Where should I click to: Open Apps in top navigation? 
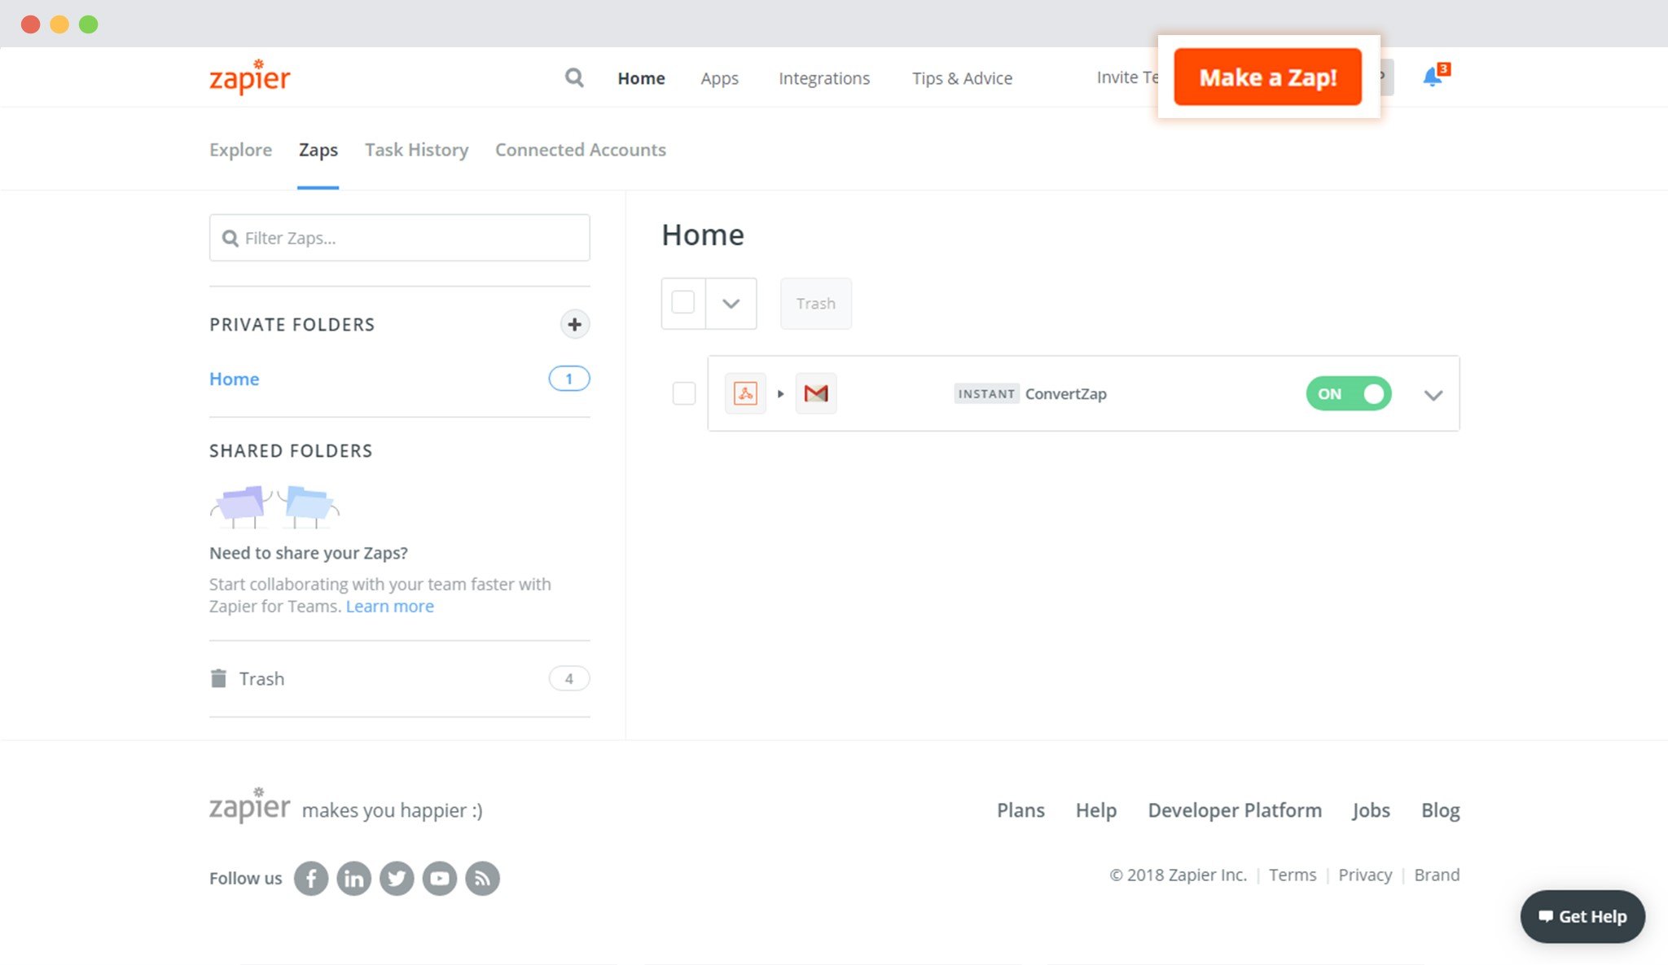tap(719, 78)
